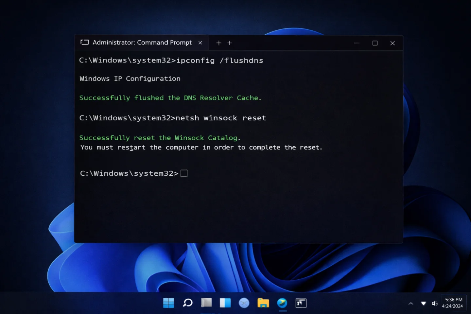Image resolution: width=471 pixels, height=314 pixels.
Task: Click the plus icon nearest the tab
Action: point(219,43)
